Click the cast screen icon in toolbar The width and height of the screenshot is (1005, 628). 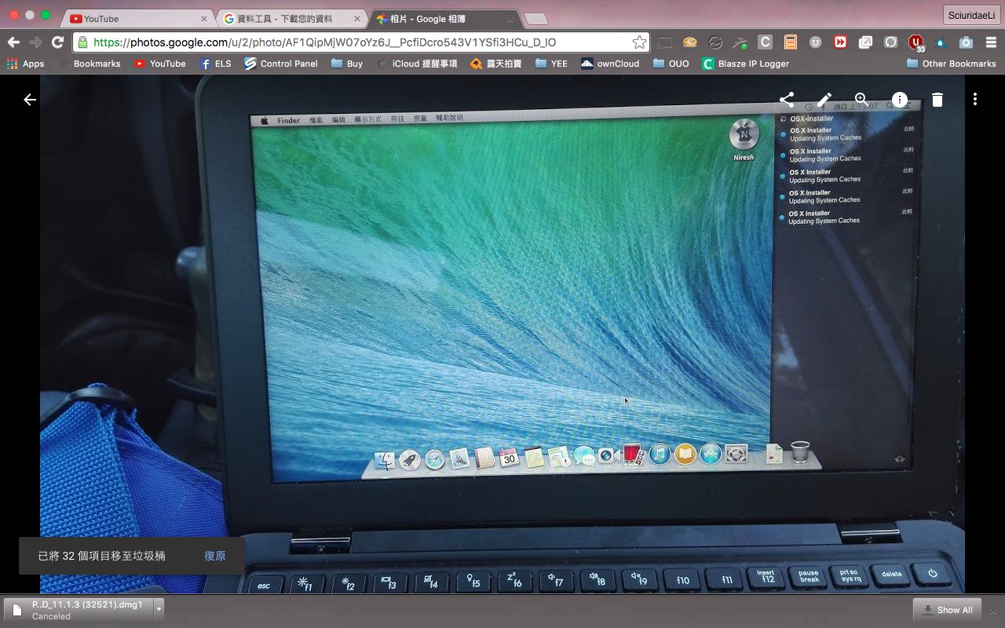coord(664,42)
